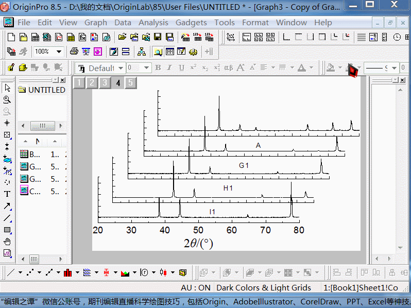Screen dimensions: 411x308
Task: Select layer 5 button on graph
Action: pyautogui.click(x=130, y=83)
